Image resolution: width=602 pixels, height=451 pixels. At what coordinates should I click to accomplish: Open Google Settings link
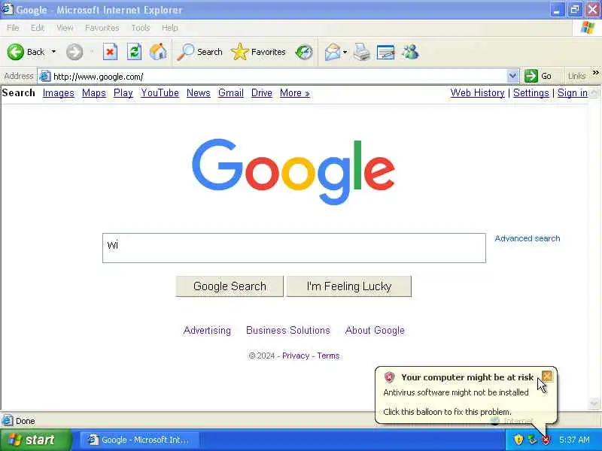[531, 92]
